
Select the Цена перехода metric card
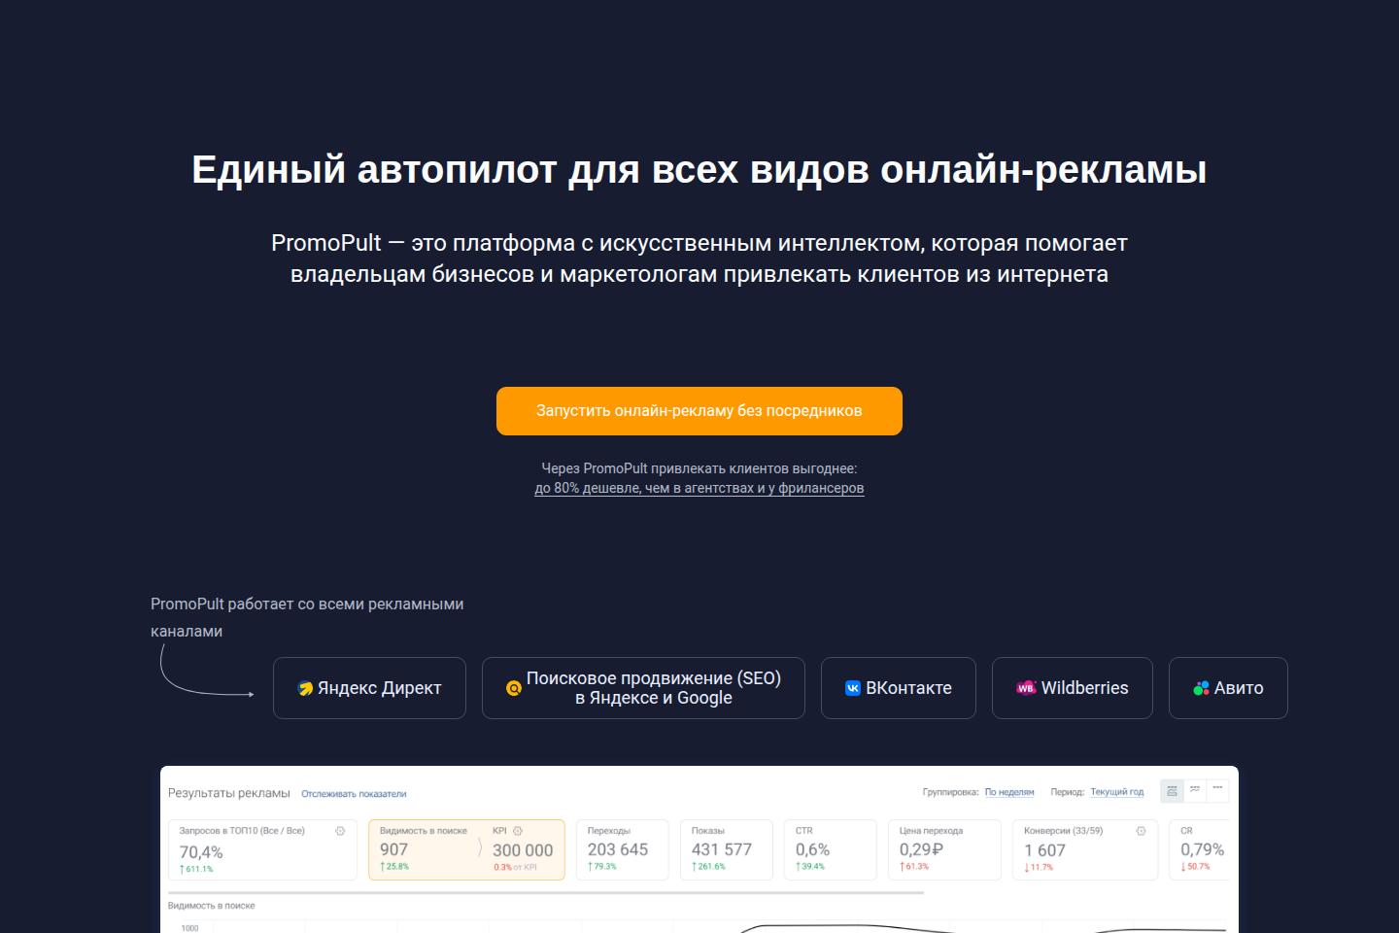click(944, 849)
